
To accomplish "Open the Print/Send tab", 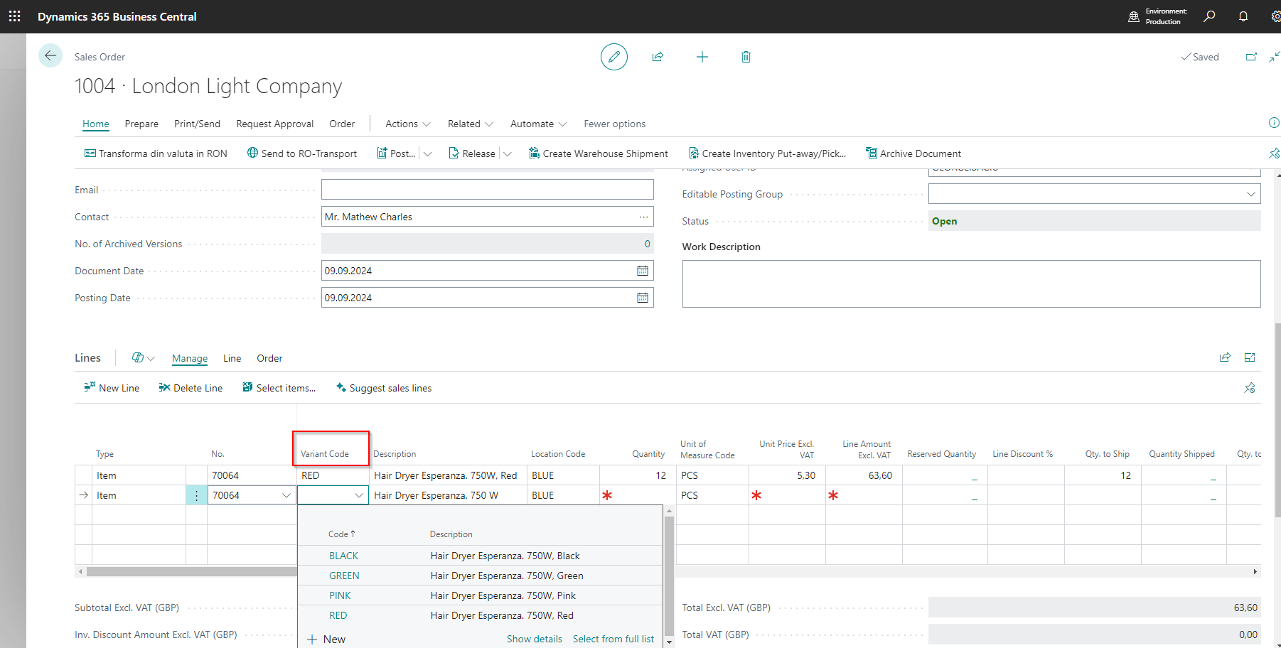I will (197, 124).
